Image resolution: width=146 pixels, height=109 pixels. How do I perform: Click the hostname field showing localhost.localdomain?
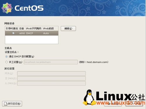(51, 62)
